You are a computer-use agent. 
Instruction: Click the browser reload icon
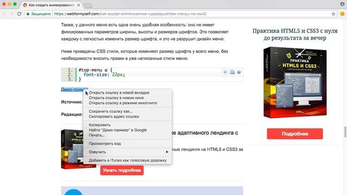[x=20, y=14]
